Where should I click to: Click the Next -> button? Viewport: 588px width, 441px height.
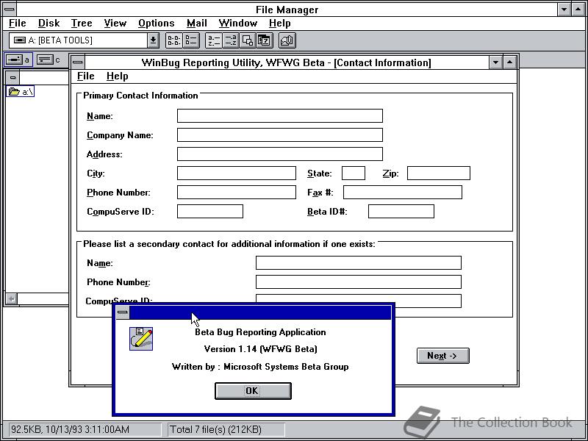click(x=443, y=356)
